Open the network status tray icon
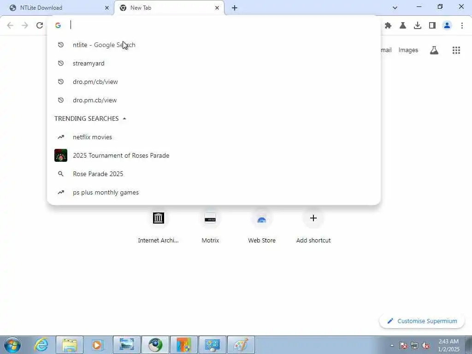This screenshot has height=354, width=472. coord(414,346)
